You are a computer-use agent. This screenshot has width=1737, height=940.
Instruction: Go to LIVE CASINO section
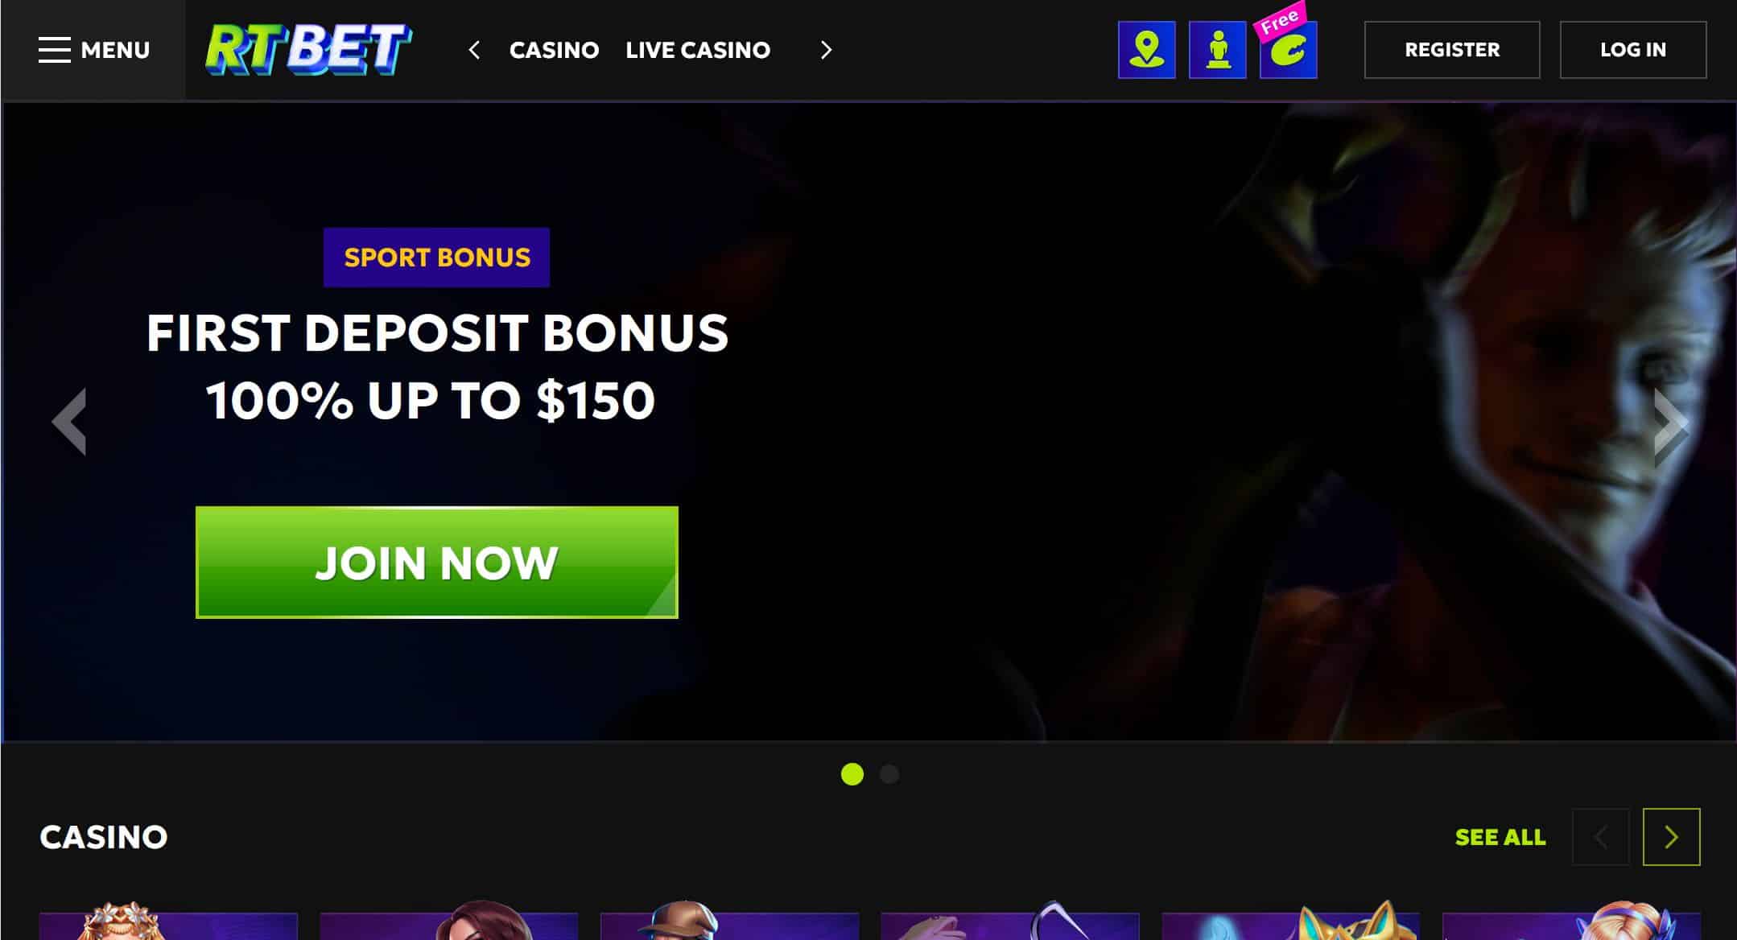698,50
